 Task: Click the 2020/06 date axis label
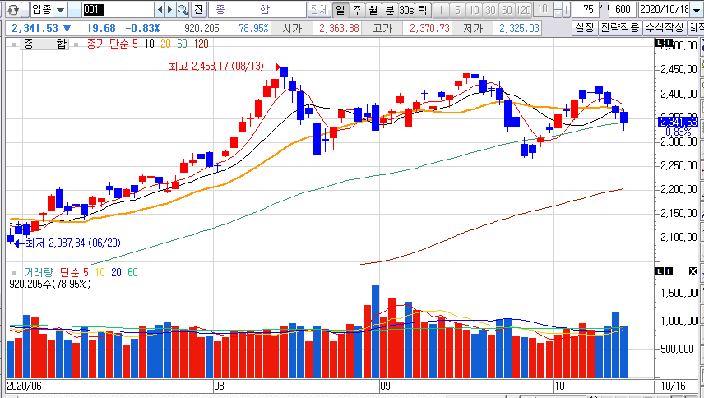(24, 386)
